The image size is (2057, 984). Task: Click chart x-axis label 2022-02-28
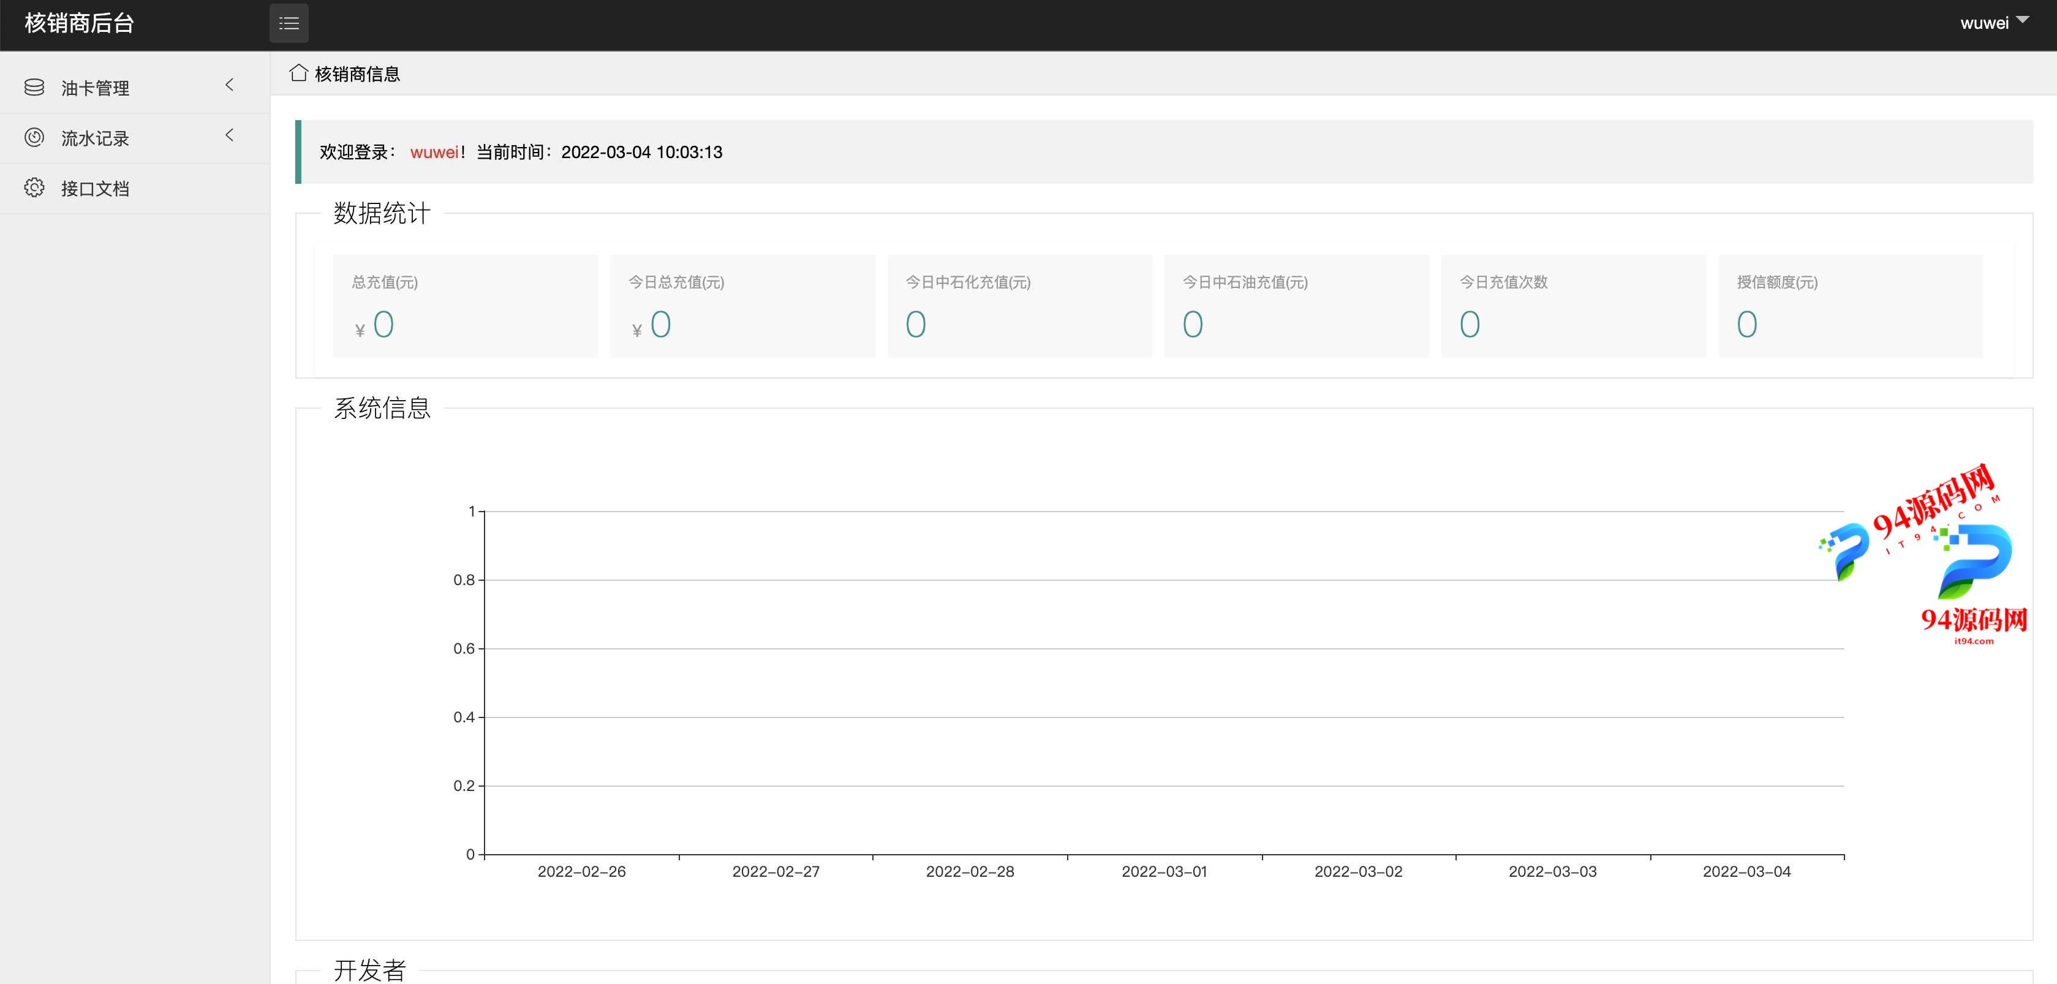point(970,871)
